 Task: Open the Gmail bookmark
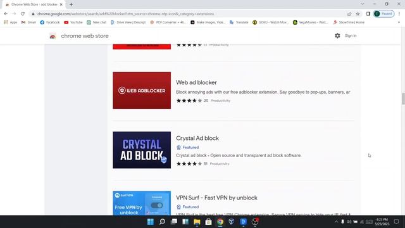28,23
